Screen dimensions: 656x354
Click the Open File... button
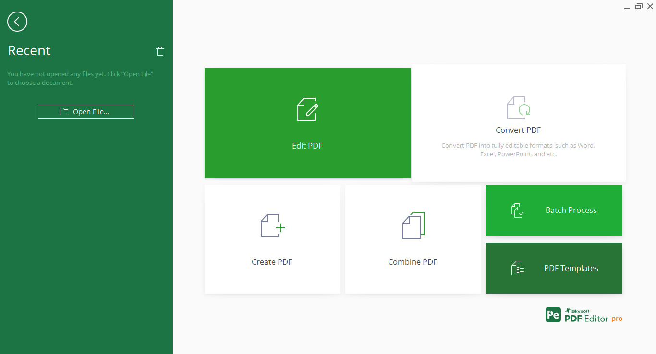tap(86, 112)
